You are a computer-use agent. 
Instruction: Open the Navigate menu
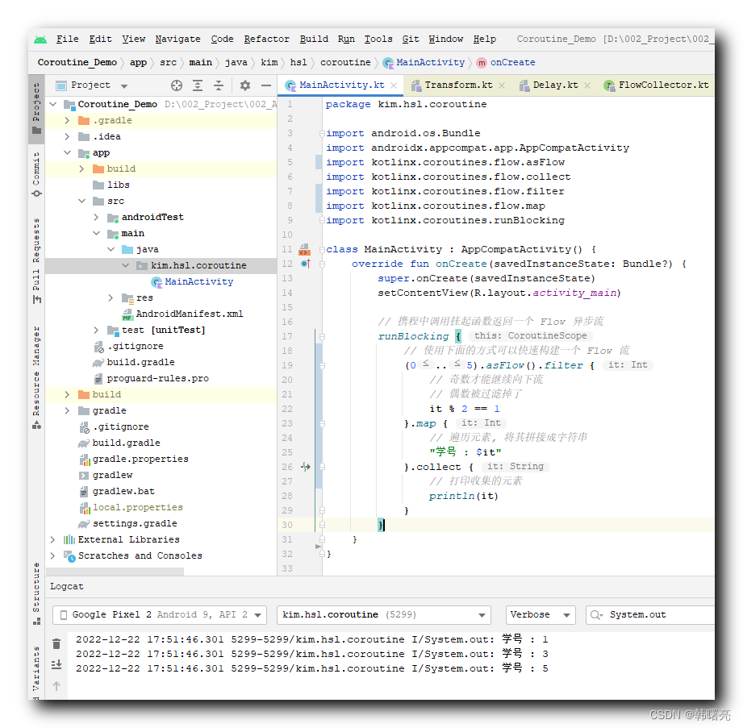pos(177,40)
